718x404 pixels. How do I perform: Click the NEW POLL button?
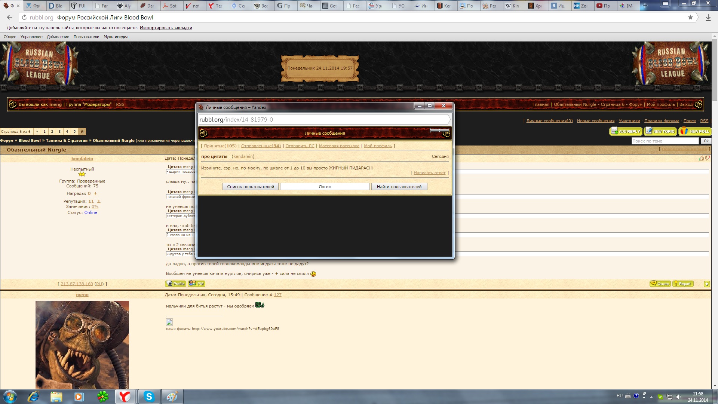tap(695, 131)
